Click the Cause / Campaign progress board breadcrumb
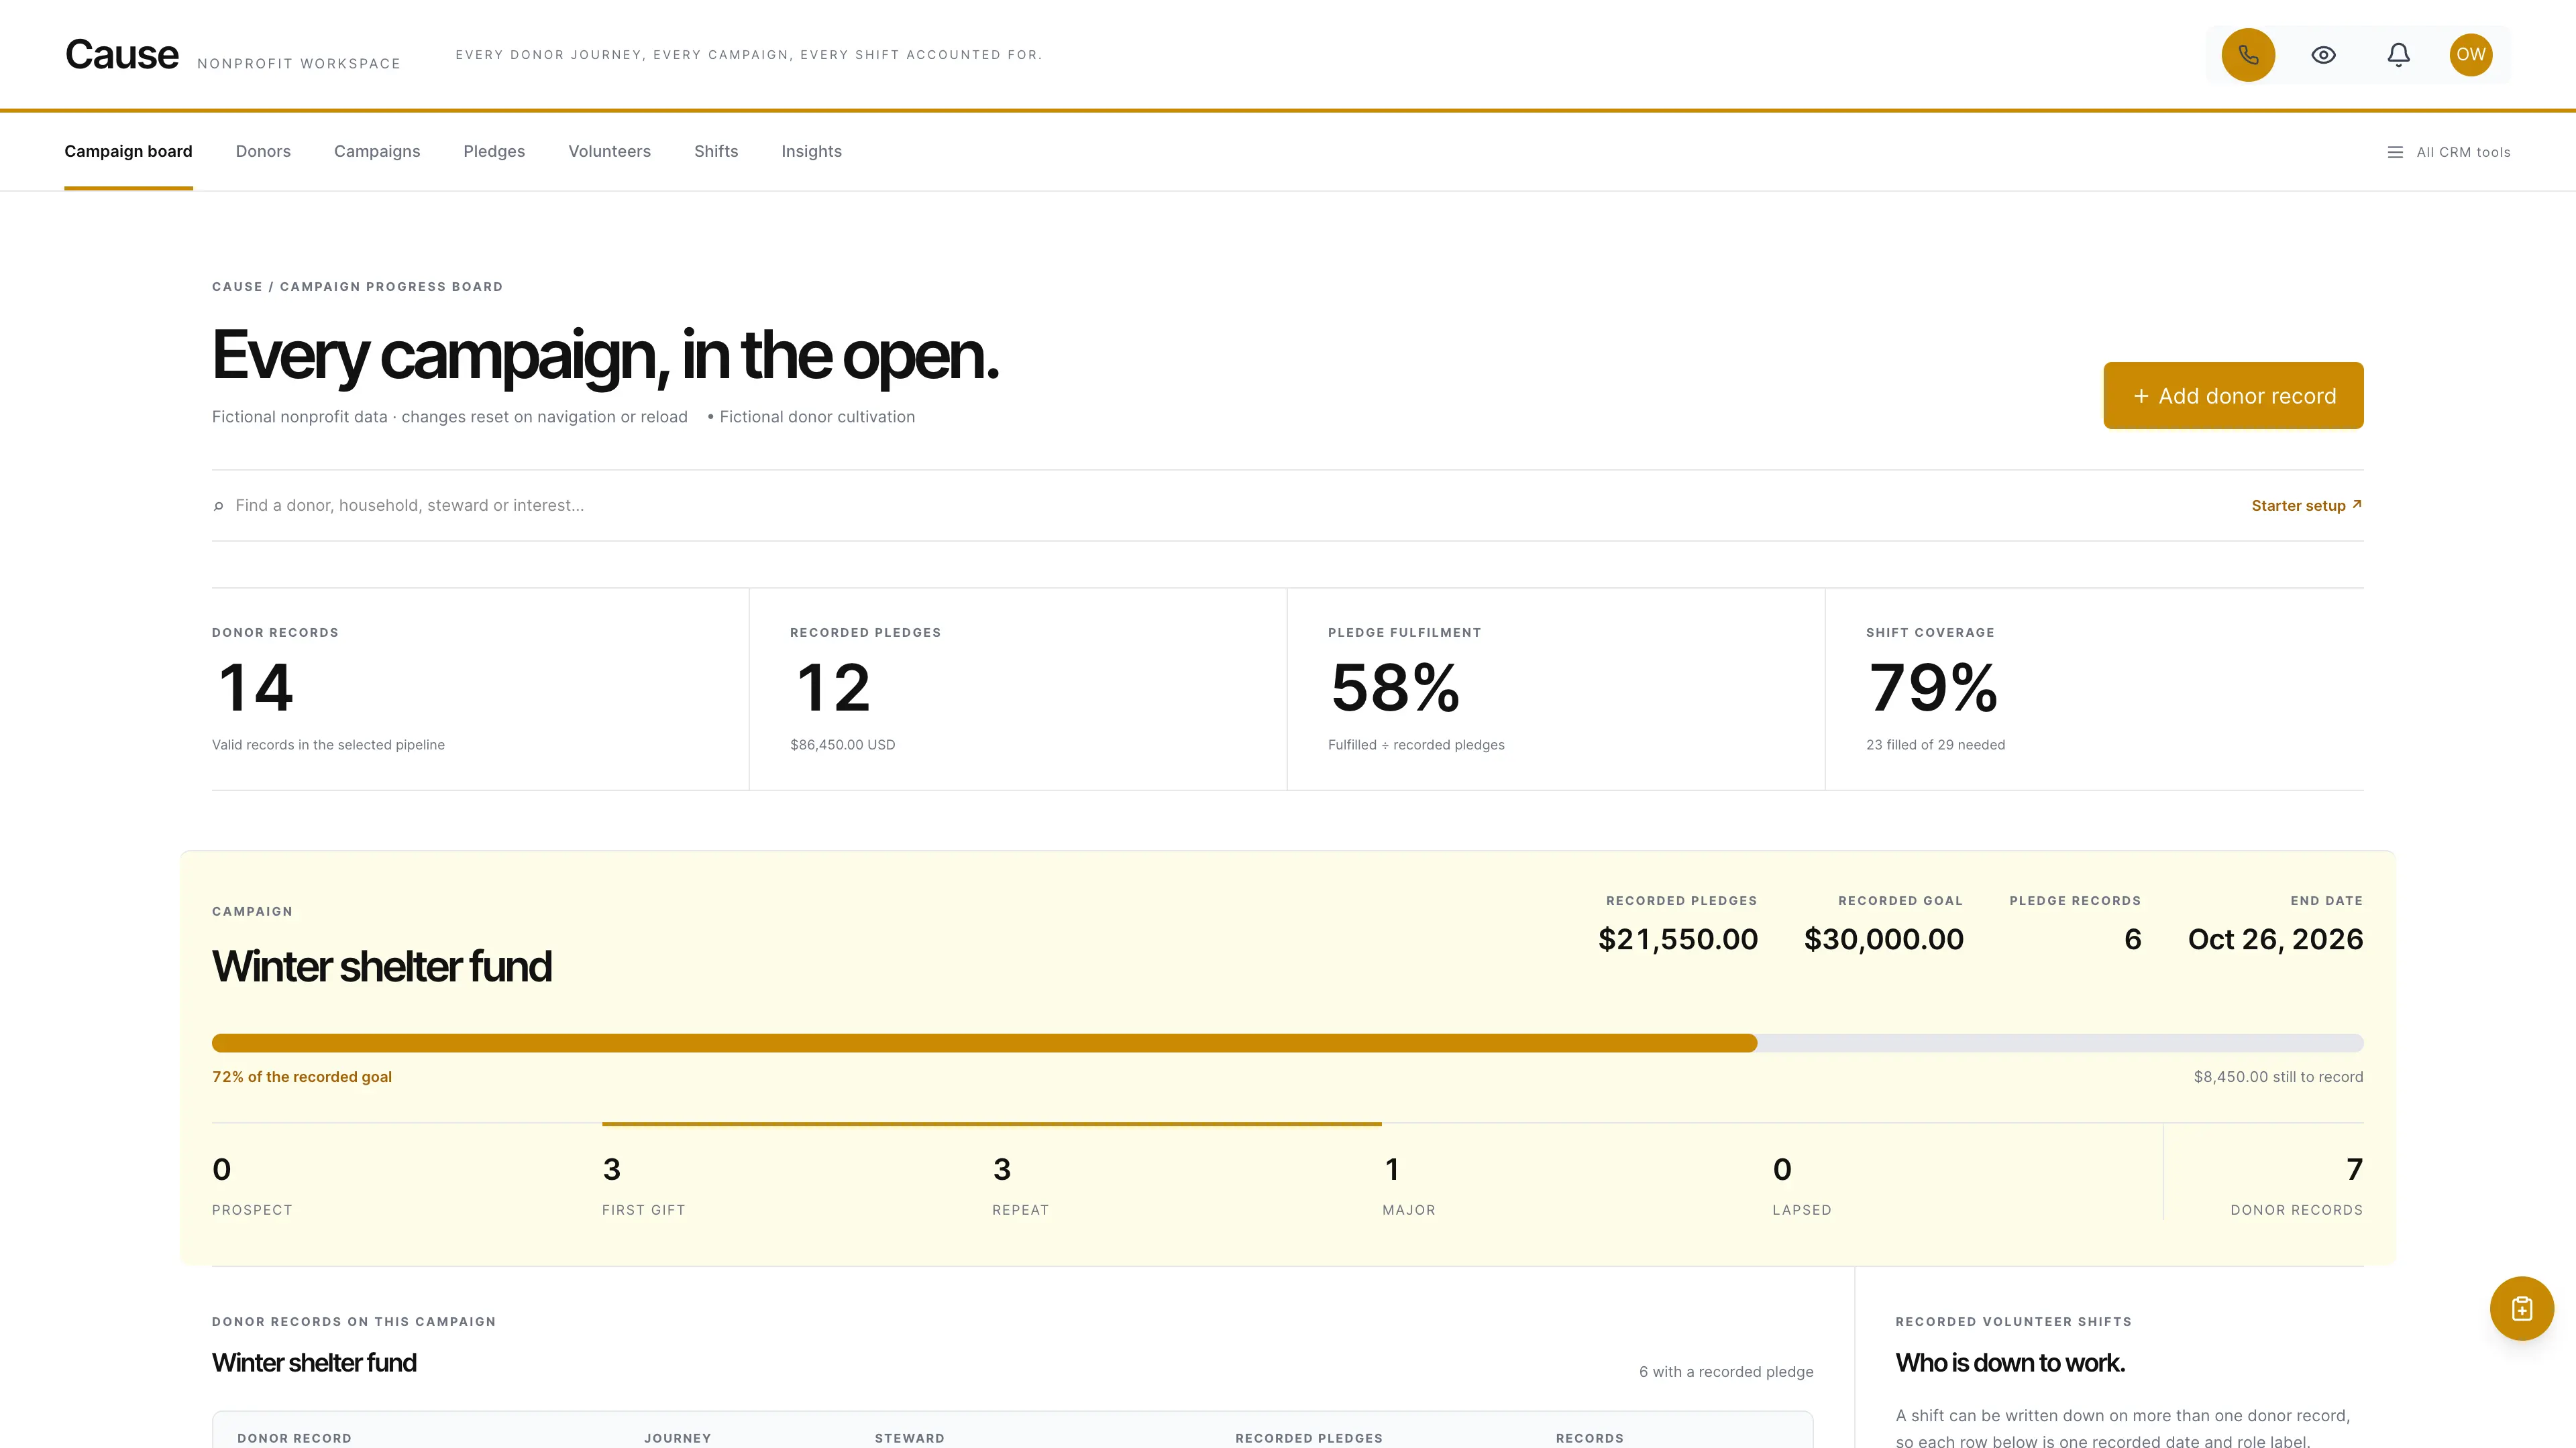Viewport: 2576px width, 1448px height. [357, 287]
